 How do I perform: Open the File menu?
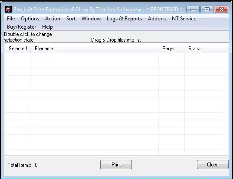coord(11,19)
